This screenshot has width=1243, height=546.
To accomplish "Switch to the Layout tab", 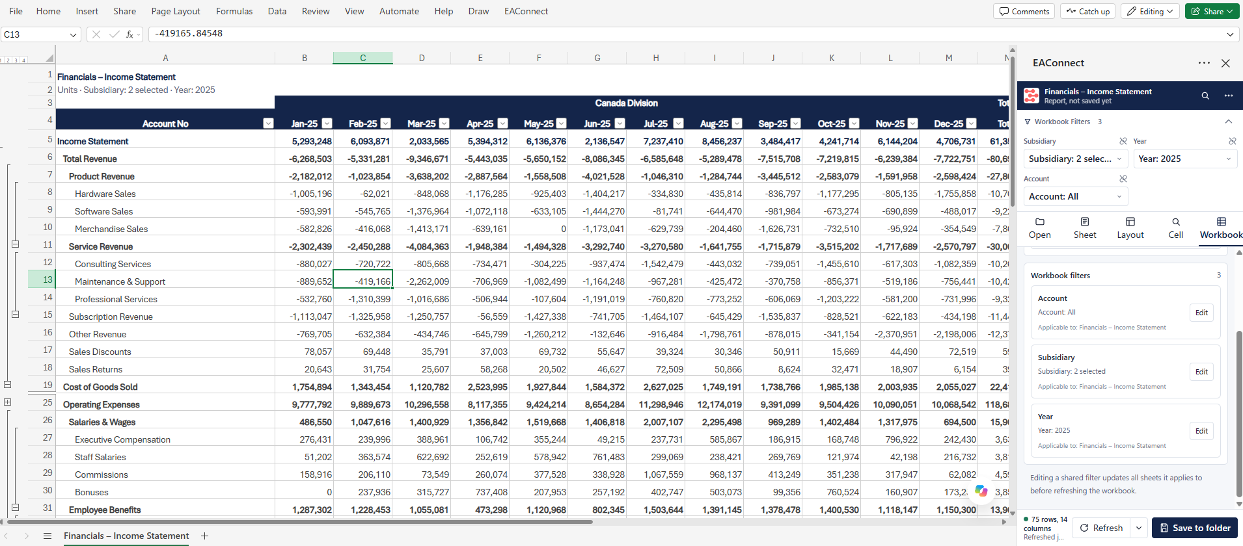I will (1130, 228).
